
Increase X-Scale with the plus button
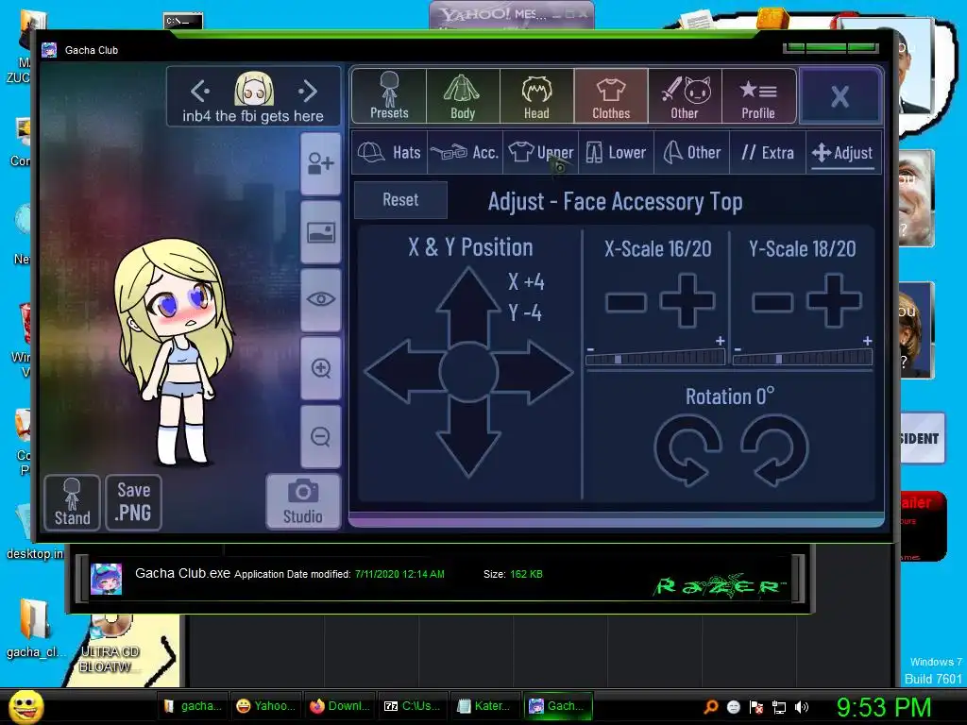(687, 301)
